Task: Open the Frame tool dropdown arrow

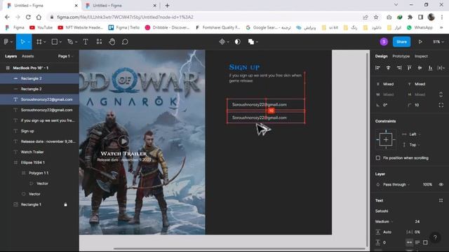Action: pyautogui.click(x=45, y=42)
